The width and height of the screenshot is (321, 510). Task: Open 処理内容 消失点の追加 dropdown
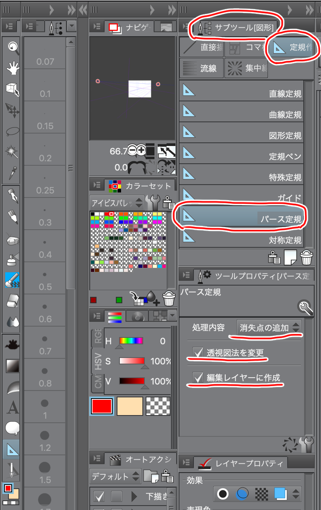tap(269, 327)
